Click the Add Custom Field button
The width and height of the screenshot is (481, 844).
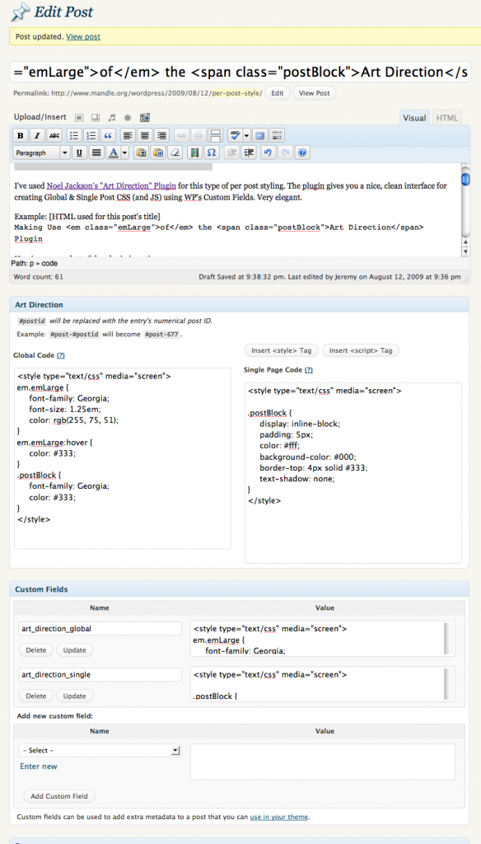[x=59, y=796]
